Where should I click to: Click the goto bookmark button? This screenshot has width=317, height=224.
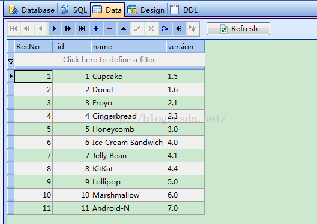click(193, 29)
